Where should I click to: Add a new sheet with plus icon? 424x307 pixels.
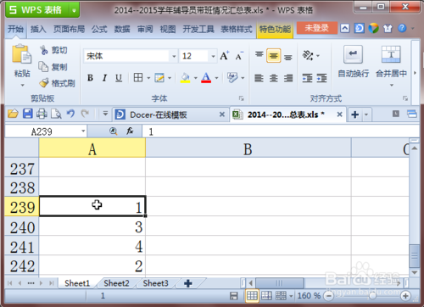(x=188, y=283)
